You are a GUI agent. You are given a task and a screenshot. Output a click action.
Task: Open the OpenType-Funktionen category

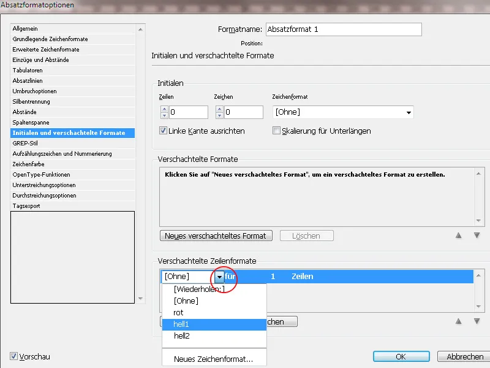(72, 175)
